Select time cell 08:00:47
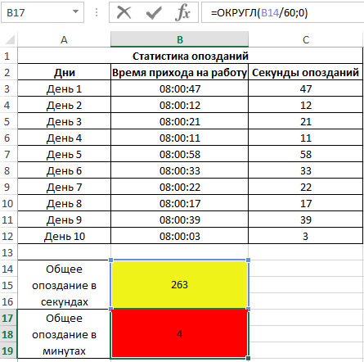364x362 pixels. (179, 88)
